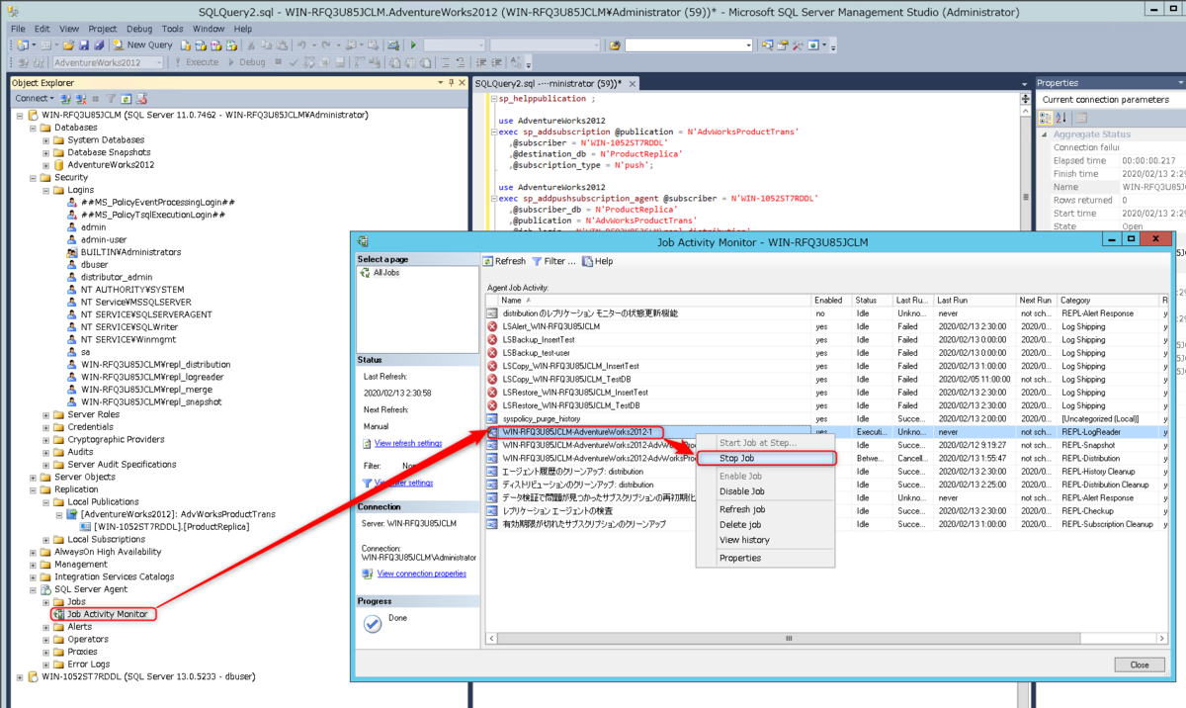Open the File menu

pyautogui.click(x=18, y=29)
